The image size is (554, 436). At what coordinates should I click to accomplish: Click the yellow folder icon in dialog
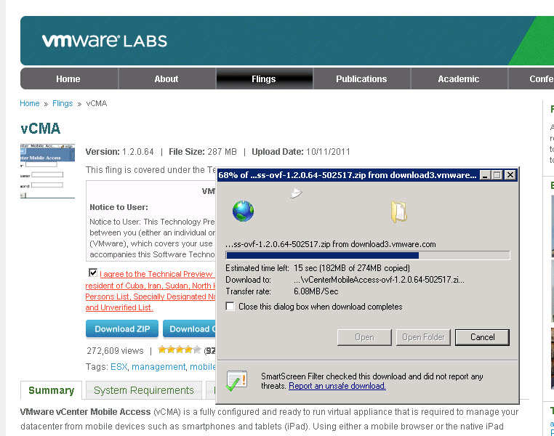click(x=399, y=211)
